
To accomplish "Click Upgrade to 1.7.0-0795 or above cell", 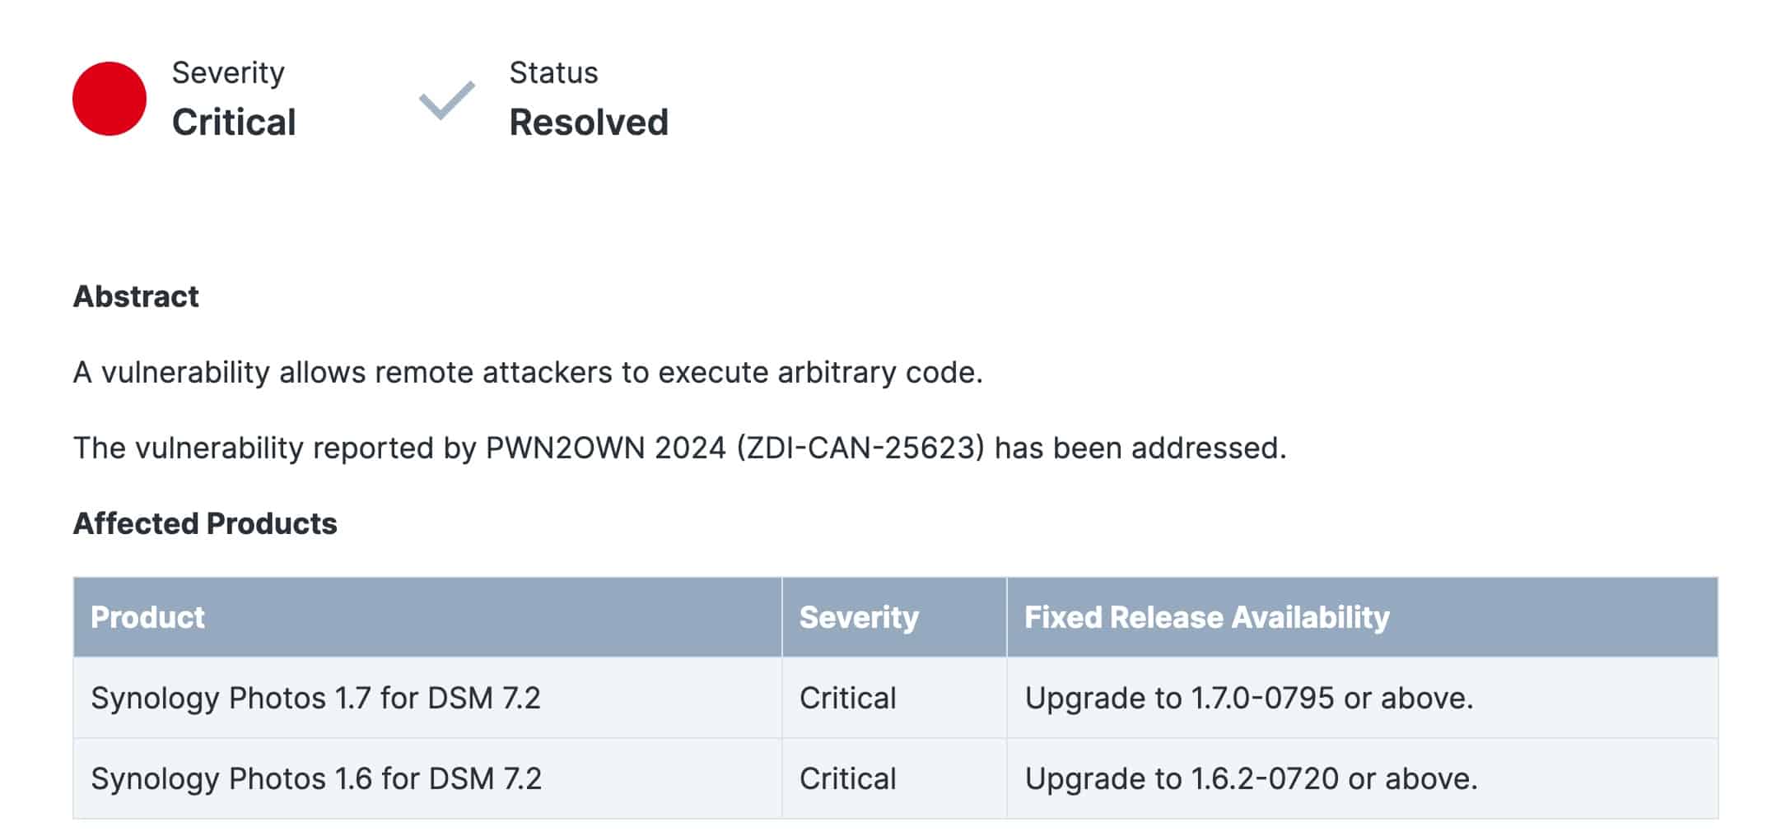I will [1363, 698].
